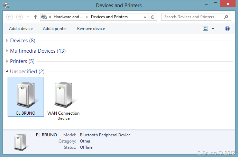
Task: Expand the Multimedia Devices (13) group
Action: tap(7, 51)
